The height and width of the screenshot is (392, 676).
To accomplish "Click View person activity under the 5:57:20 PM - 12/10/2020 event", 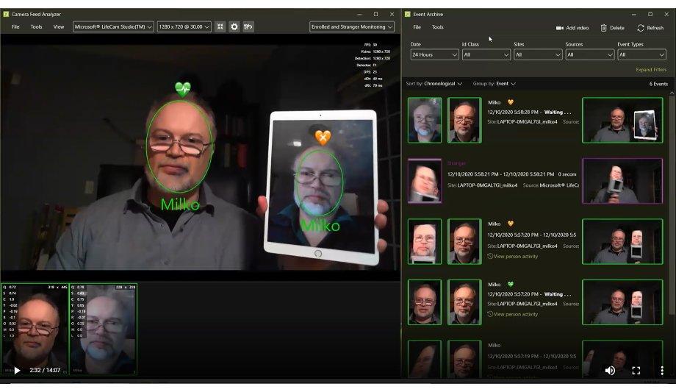I will point(513,257).
